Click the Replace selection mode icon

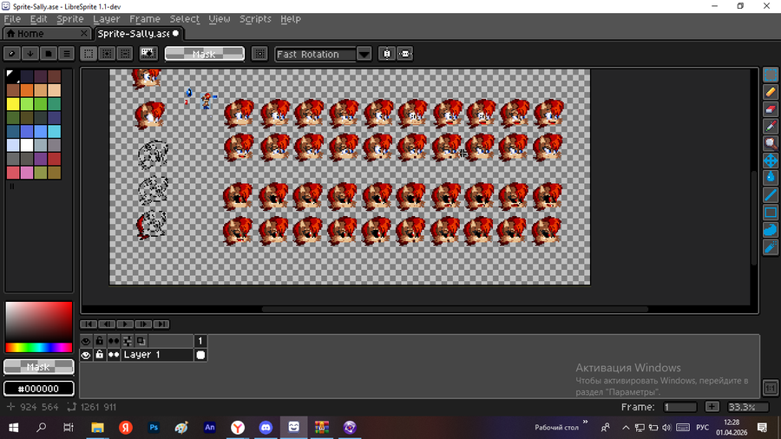click(x=89, y=54)
